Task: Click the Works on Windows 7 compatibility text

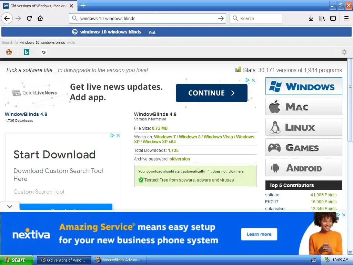Action: coord(194,139)
